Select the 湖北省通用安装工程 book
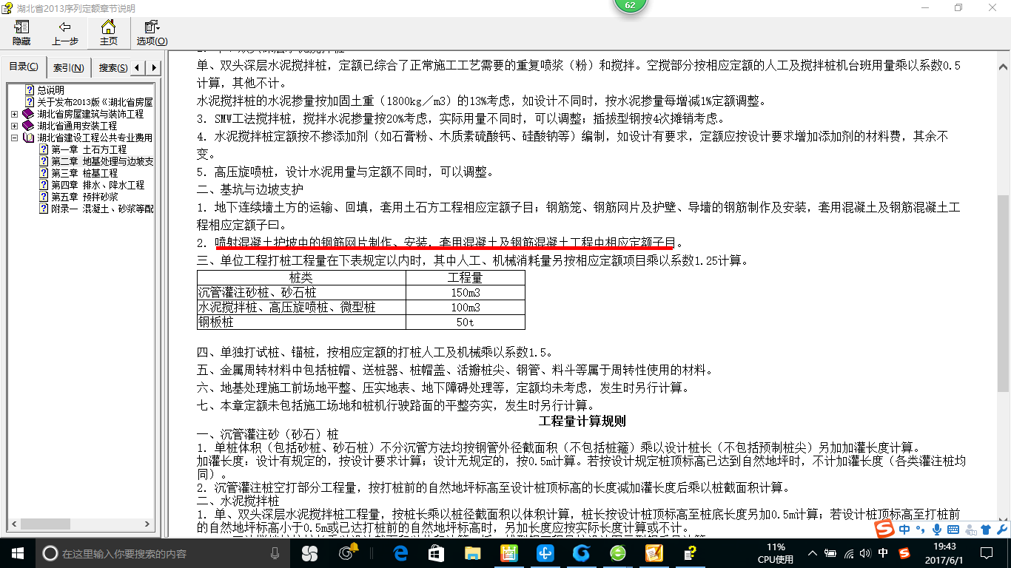This screenshot has width=1011, height=568. click(x=77, y=126)
